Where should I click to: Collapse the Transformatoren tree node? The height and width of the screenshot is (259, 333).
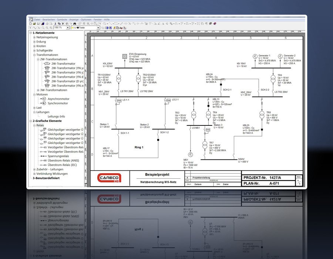34,55
